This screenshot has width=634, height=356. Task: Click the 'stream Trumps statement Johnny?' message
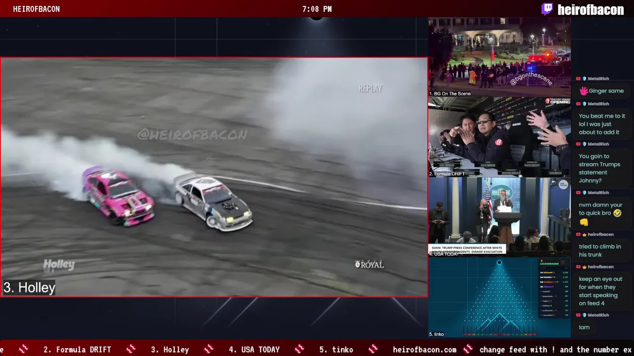[x=602, y=168]
